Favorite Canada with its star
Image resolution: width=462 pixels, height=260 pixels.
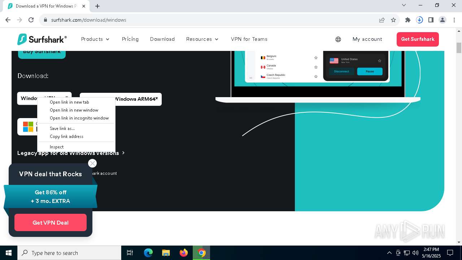[316, 67]
